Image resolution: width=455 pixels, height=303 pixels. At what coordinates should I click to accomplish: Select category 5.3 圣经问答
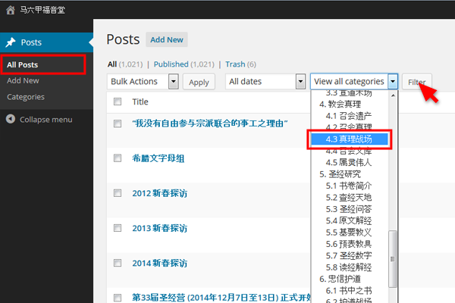pos(349,209)
